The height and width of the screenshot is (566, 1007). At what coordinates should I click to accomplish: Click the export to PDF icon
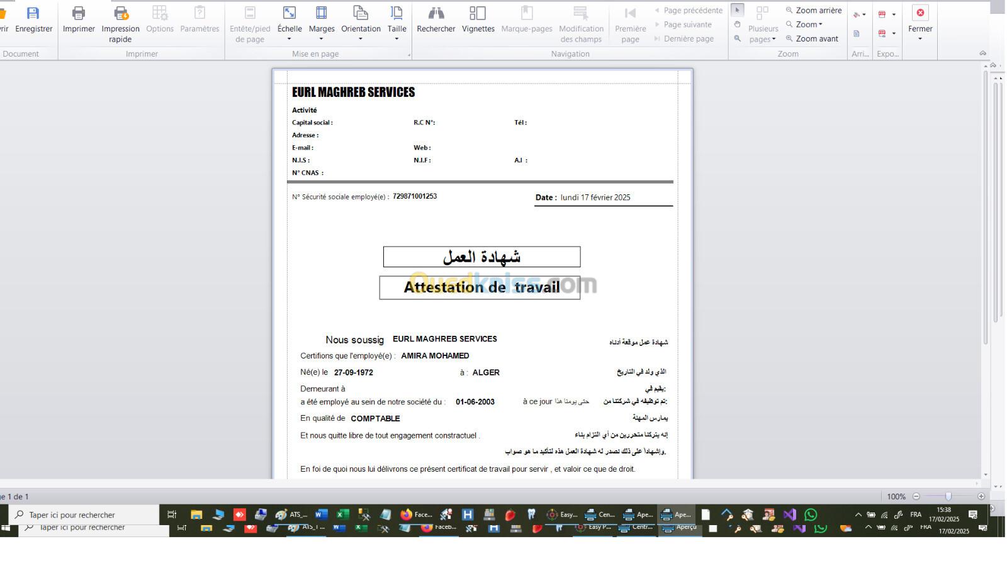tap(882, 14)
